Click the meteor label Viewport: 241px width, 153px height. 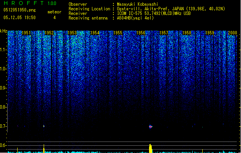54,12
